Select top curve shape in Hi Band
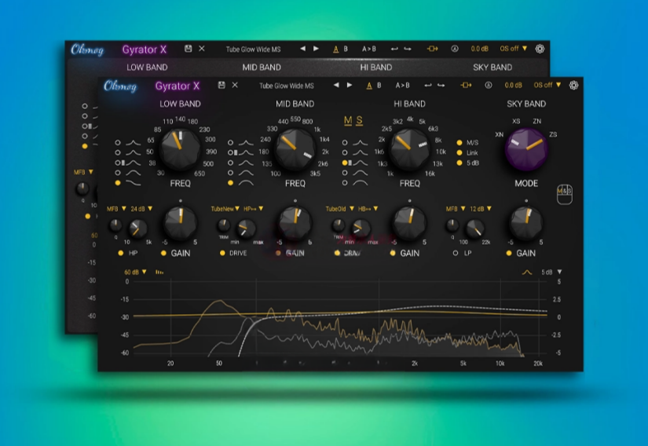 [345, 142]
